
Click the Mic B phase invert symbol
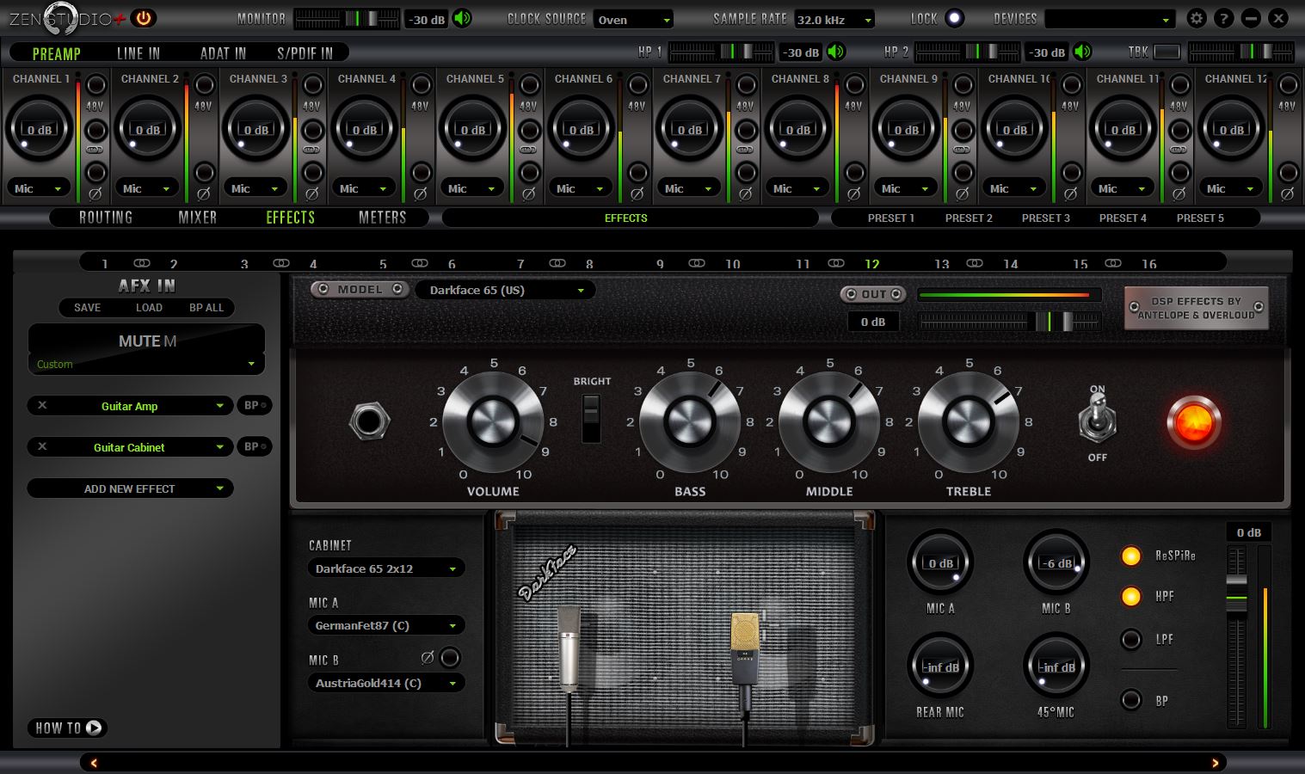[428, 658]
